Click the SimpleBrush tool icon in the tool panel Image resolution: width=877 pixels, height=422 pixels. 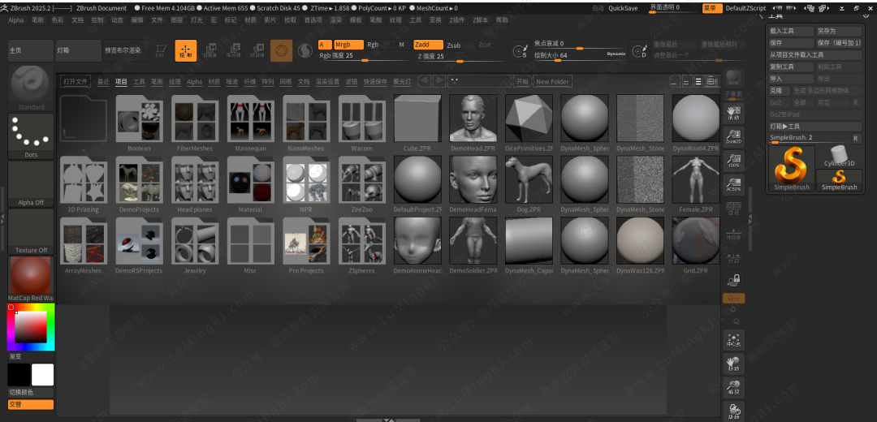(x=791, y=166)
